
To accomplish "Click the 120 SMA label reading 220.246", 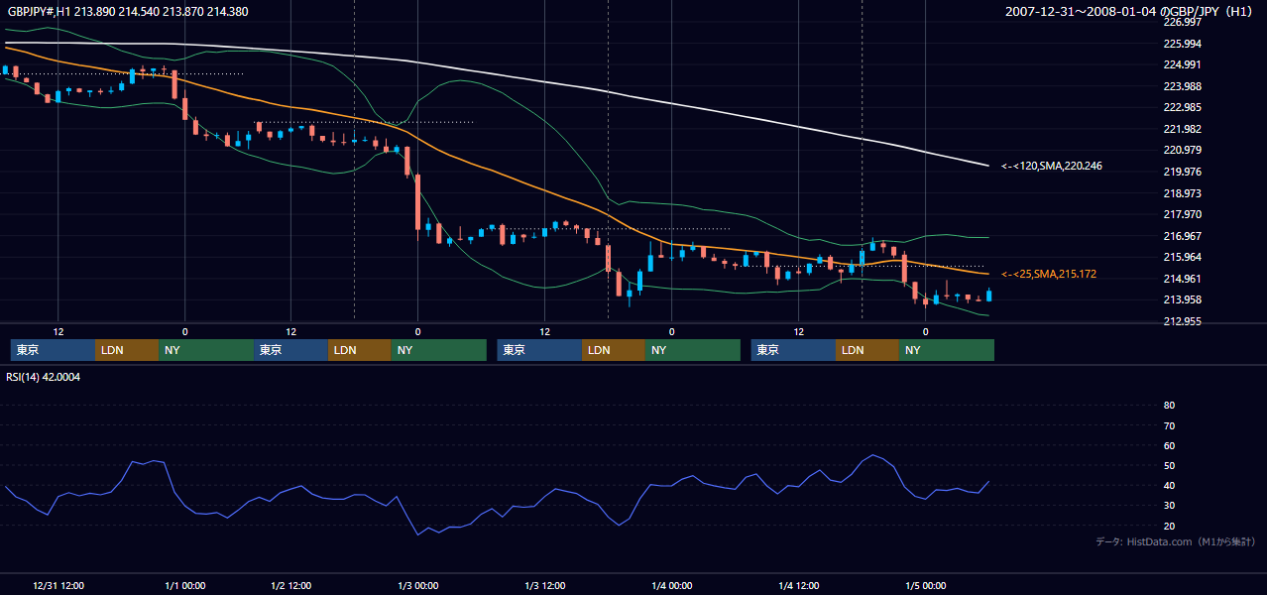I will coord(1051,166).
